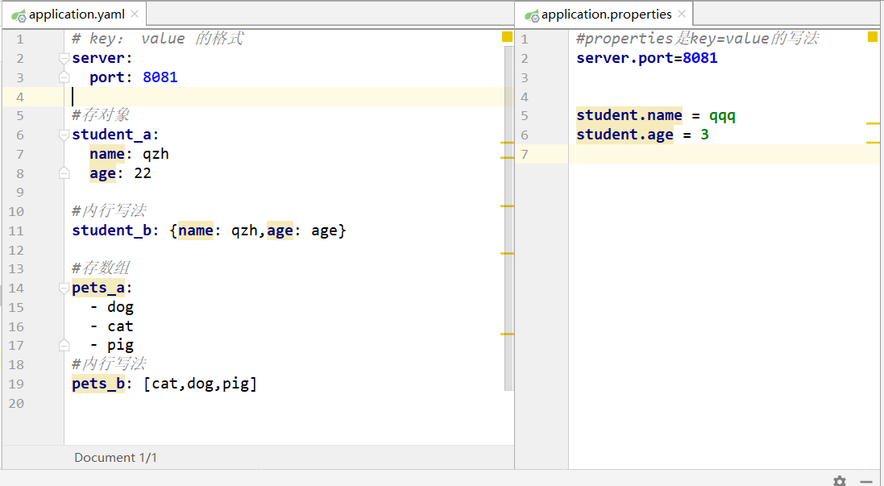Click highlighted 'name' inside student_b braces
884x486 pixels.
(x=196, y=230)
